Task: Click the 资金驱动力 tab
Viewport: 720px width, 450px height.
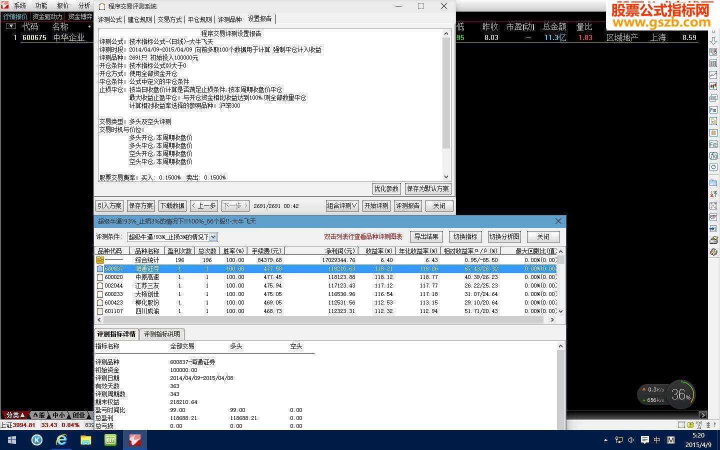Action: (47, 16)
